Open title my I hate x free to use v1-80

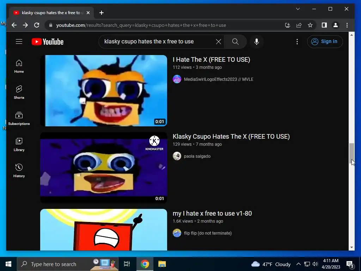coord(212,213)
